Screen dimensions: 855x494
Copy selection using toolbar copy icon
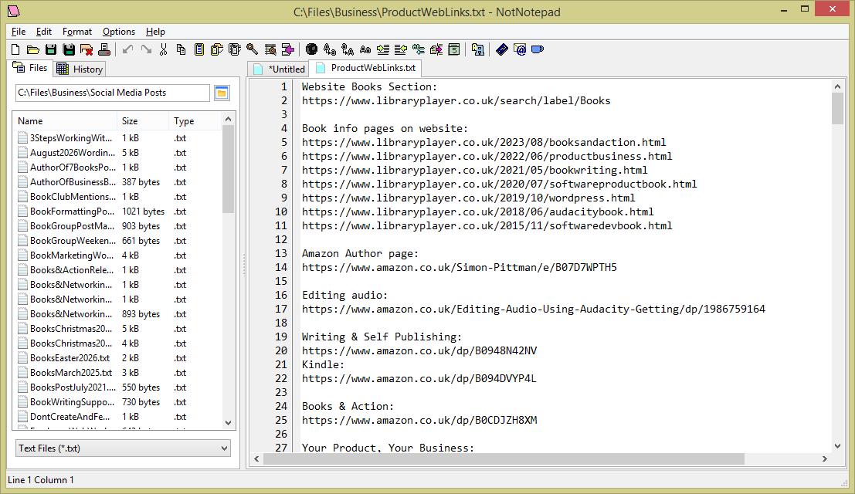pos(181,49)
